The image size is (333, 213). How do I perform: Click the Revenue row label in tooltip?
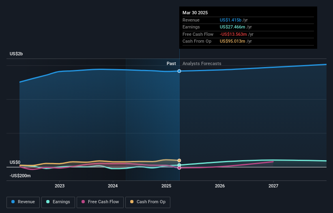pos(191,20)
